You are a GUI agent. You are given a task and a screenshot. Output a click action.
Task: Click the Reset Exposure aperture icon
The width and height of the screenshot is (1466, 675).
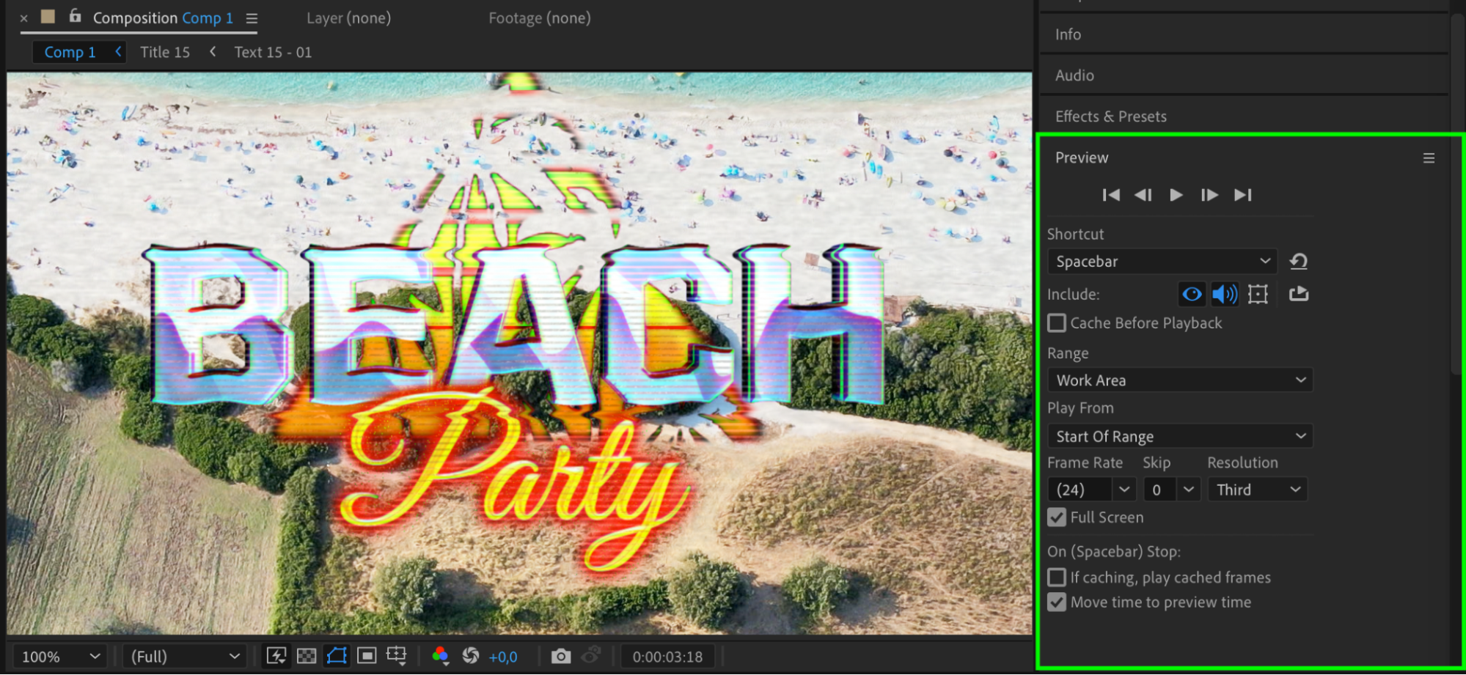[471, 656]
